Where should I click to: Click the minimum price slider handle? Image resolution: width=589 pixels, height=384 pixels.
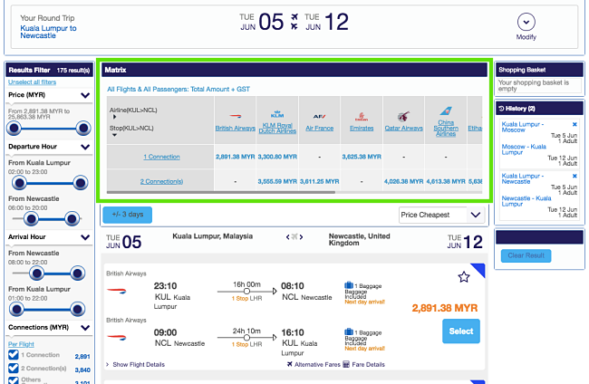click(14, 129)
